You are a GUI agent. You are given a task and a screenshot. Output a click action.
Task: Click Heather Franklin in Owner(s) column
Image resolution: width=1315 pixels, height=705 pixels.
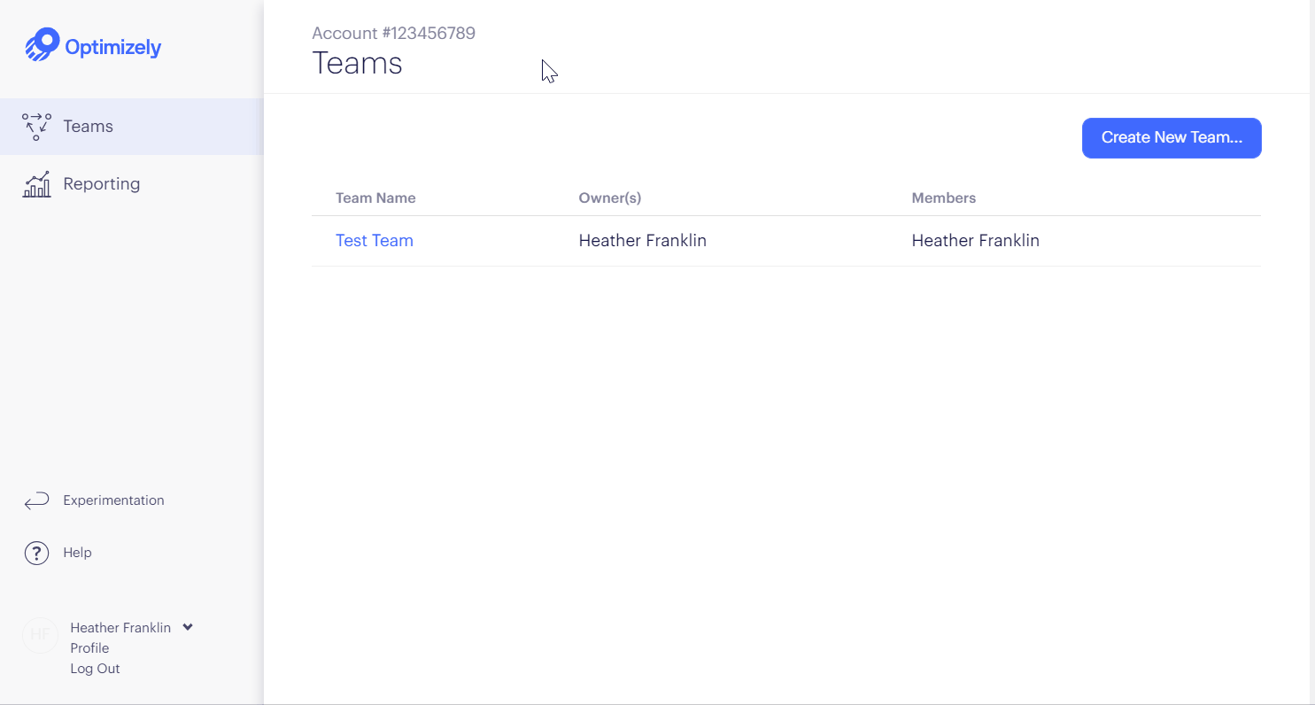643,241
